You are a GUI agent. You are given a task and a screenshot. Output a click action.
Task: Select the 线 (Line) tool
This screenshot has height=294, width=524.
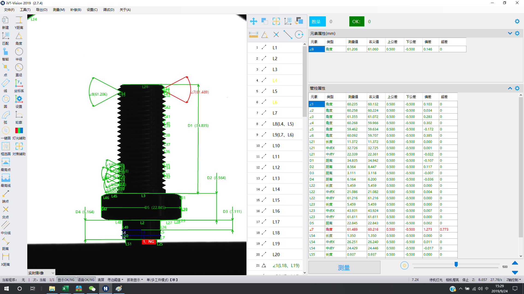pos(5,83)
